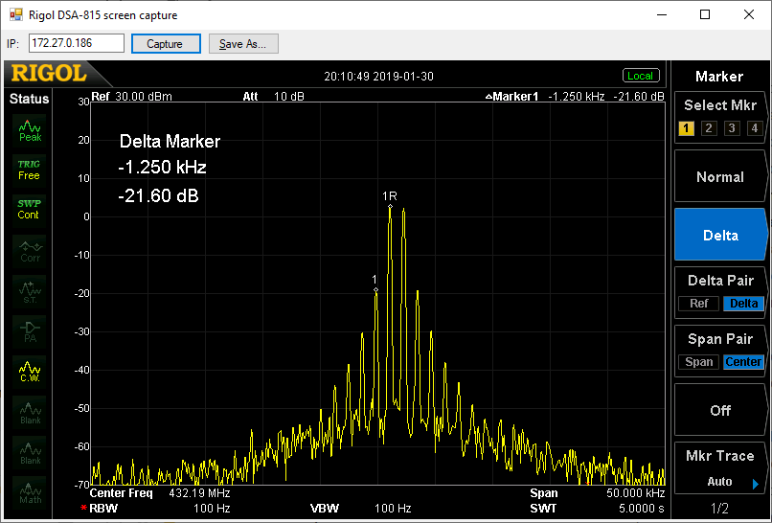Choose Ref in Delta Pair
The height and width of the screenshot is (523, 772).
point(698,304)
